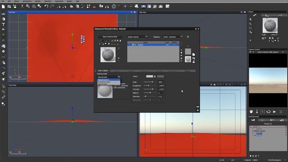Click the Open file toolbar icon
The image size is (288, 162).
point(9,7)
